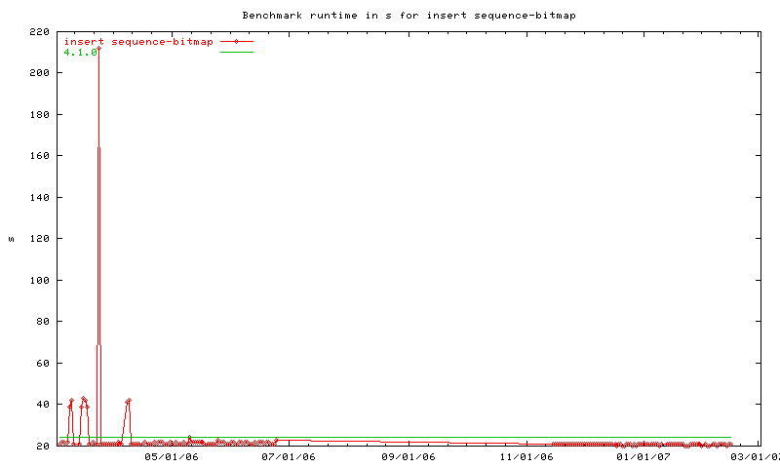780x468 pixels.
Task: Click the y-axis value 80
Action: pos(43,322)
